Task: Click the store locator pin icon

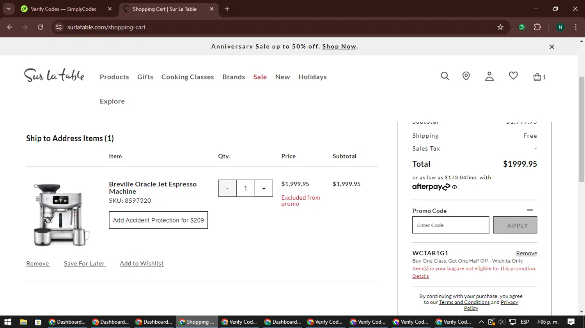Action: [466, 76]
